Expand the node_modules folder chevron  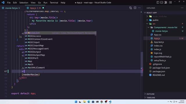pos(147,16)
